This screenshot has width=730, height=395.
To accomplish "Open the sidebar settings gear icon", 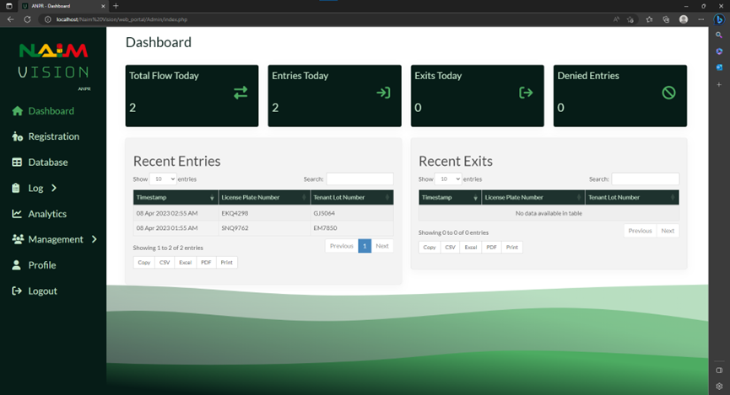I will tap(719, 387).
